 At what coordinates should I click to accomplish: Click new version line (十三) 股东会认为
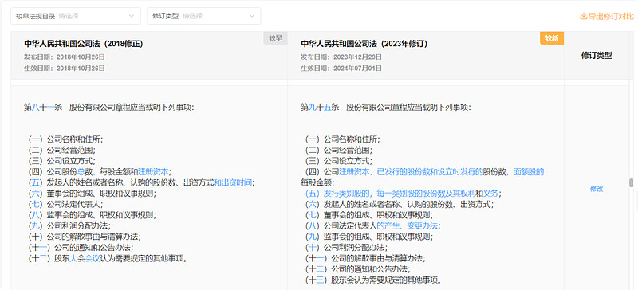[373, 280]
